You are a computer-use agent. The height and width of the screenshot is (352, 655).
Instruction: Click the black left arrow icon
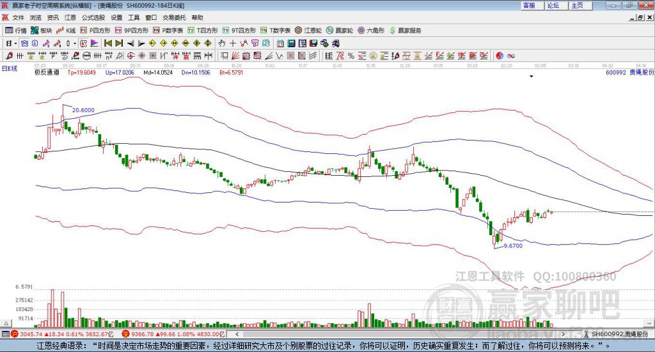coord(130,43)
